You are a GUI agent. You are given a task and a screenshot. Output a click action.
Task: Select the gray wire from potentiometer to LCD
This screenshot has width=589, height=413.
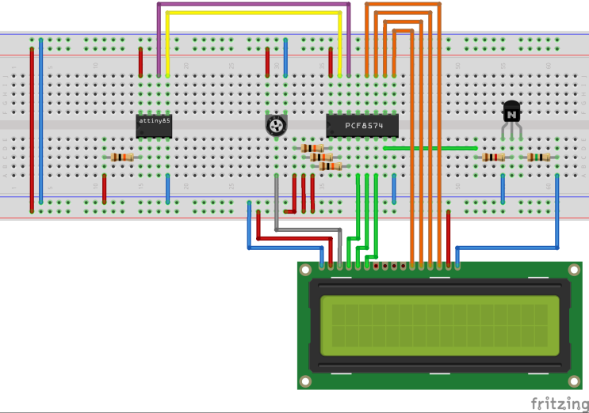point(308,229)
